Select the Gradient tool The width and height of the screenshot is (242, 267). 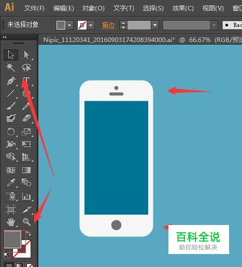coord(26,170)
